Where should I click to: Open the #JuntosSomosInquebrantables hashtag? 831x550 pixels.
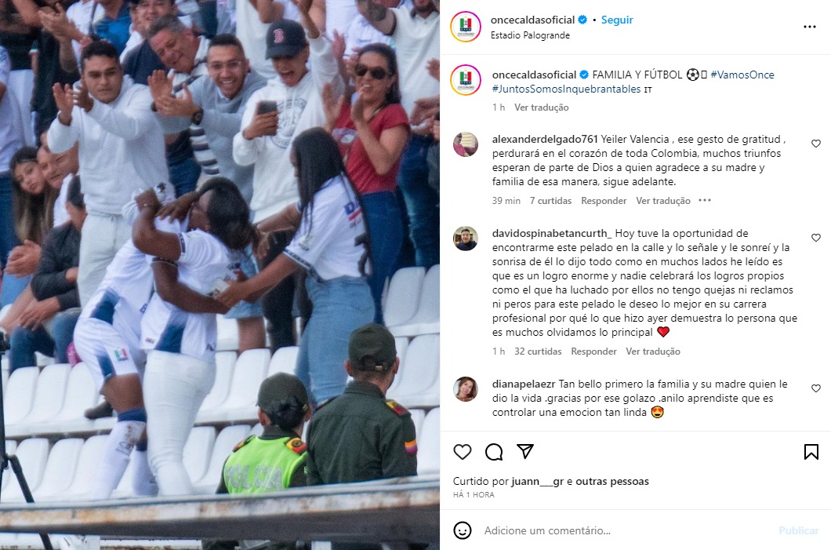click(567, 89)
